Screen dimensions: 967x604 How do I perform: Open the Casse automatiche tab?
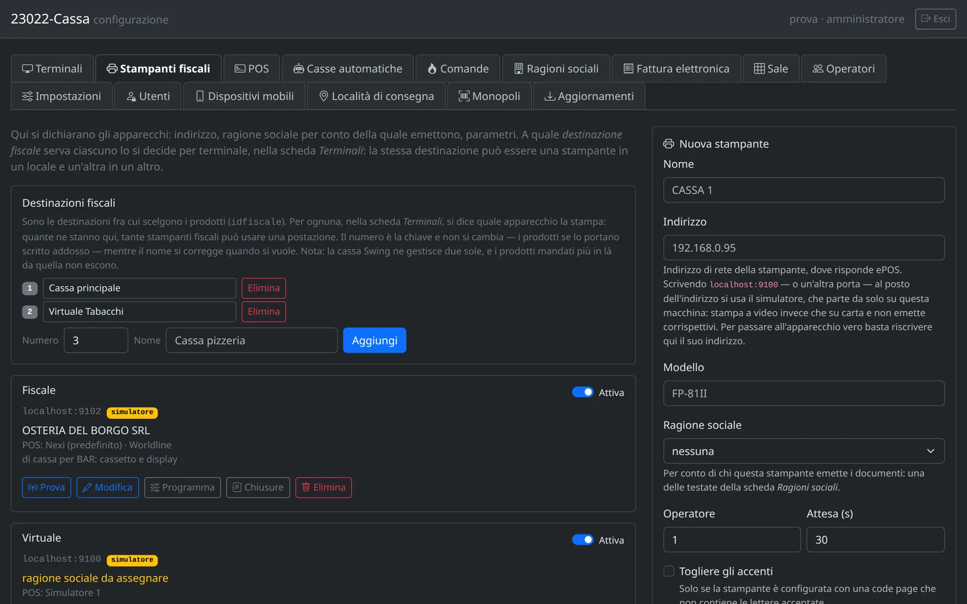[348, 69]
